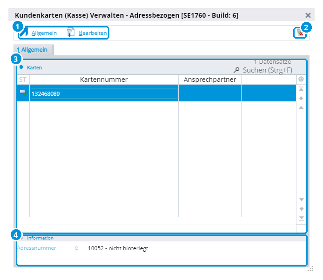Move one record down arrow
The width and height of the screenshot is (323, 280).
click(x=302, y=200)
